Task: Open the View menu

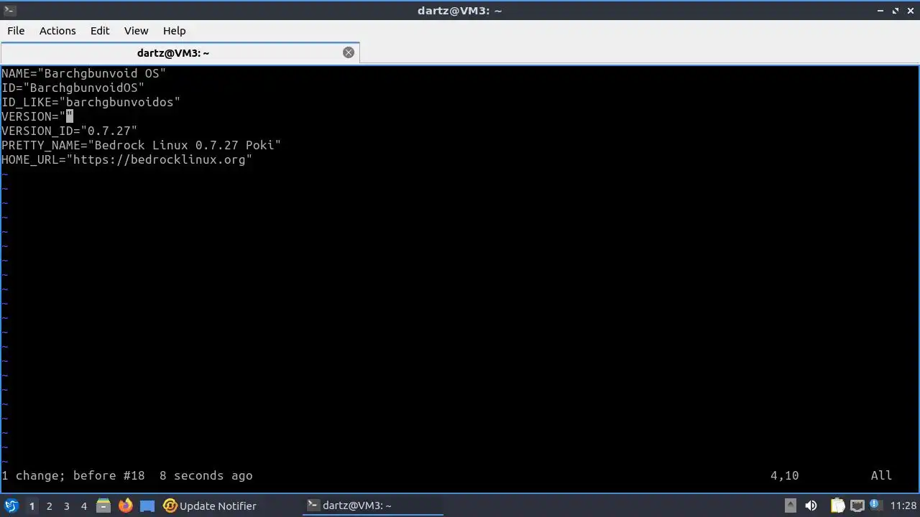Action: pos(136,30)
